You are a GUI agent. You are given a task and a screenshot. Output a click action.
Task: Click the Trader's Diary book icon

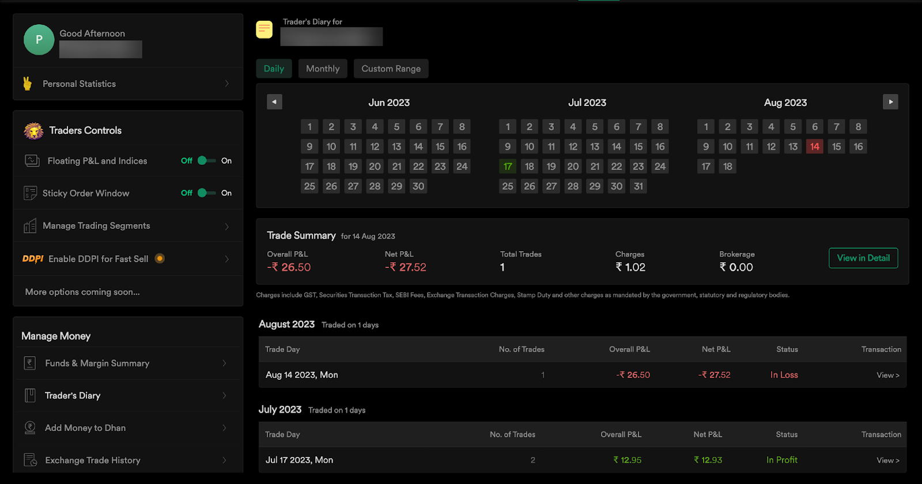tap(30, 395)
